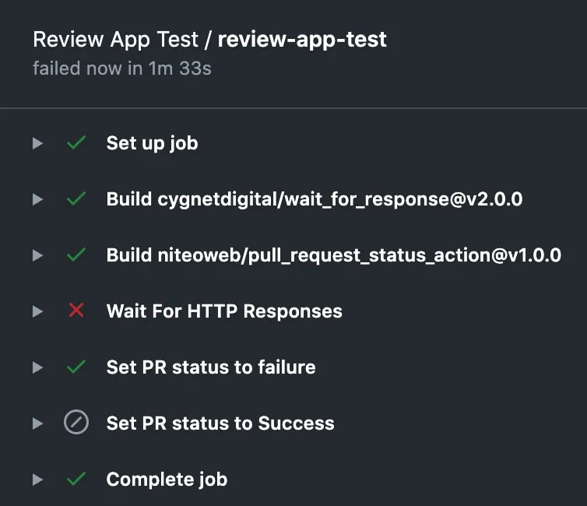Click checkmark beside Set PR status to failure

(x=76, y=367)
